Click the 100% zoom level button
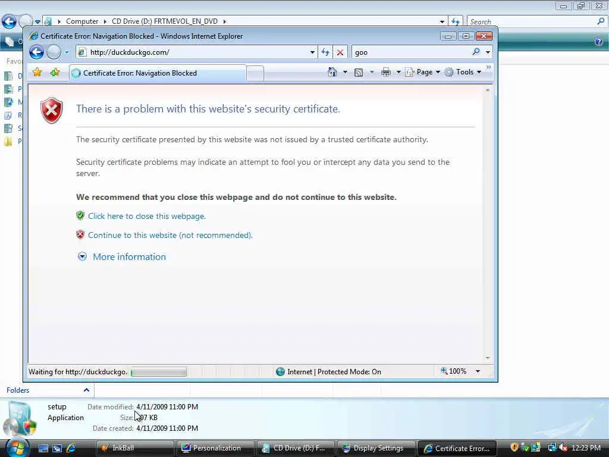 [453, 371]
